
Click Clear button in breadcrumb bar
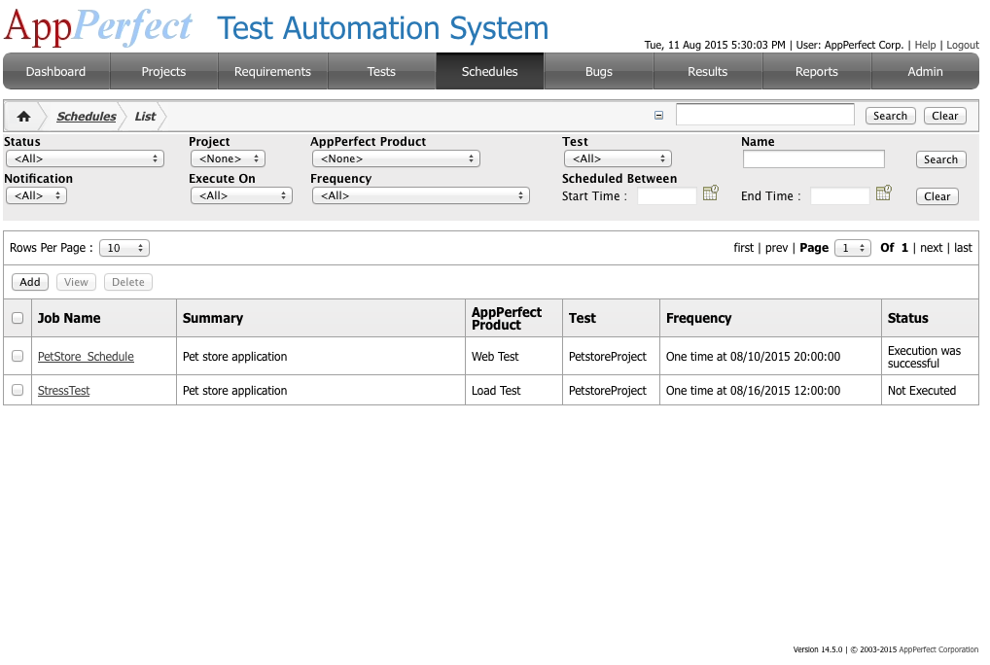(x=945, y=116)
